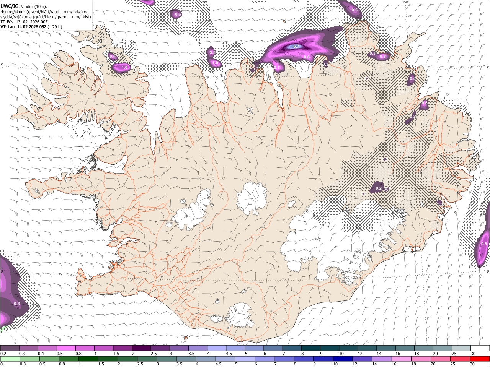The image size is (490, 367).
Task: Select upper-scale swatch between 0.2 and 0.3
Action: pos(10,348)
